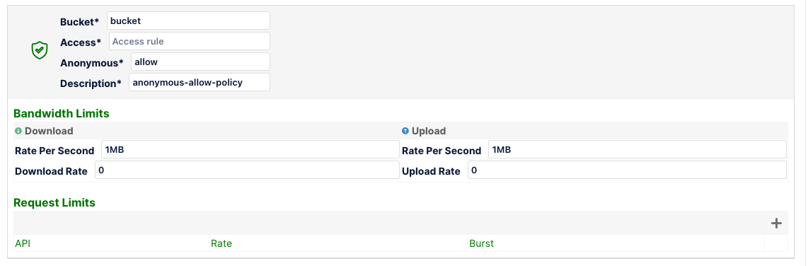Click the Download section label

(49, 131)
